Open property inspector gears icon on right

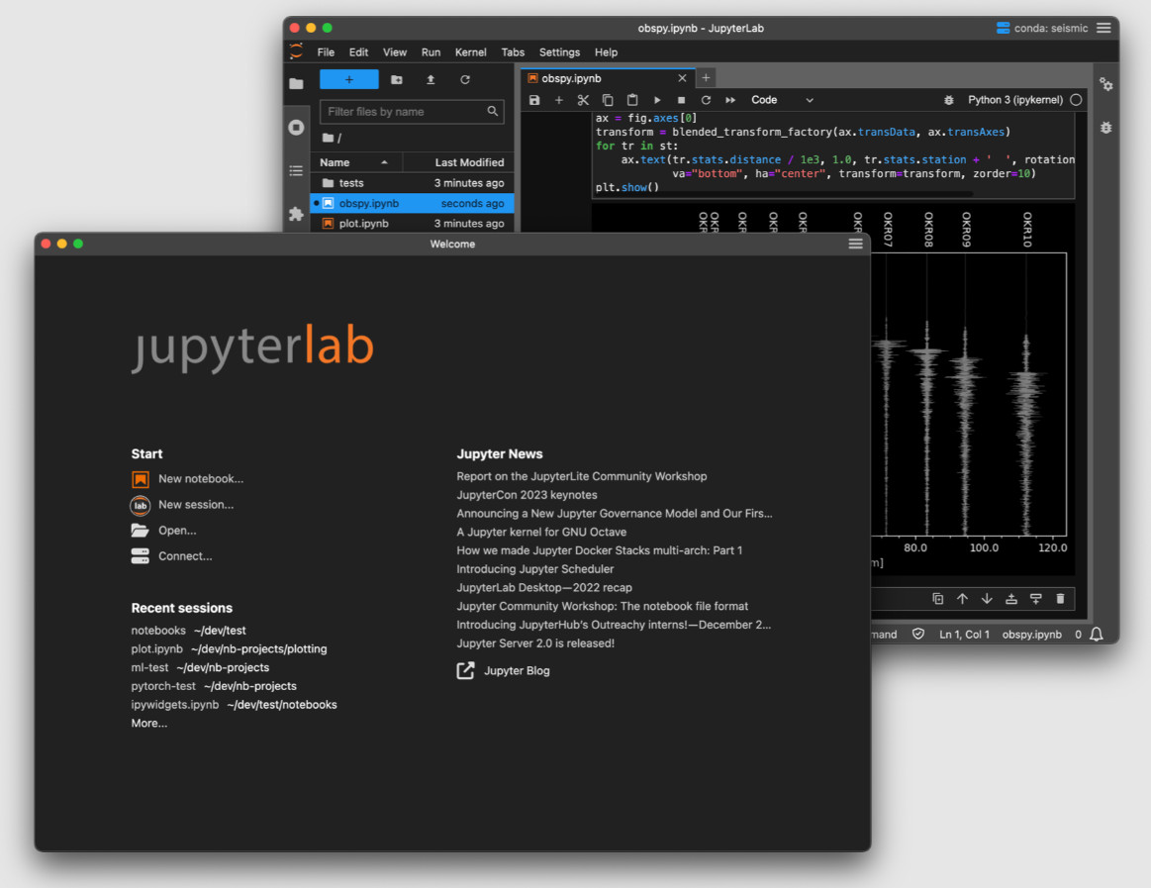point(1106,84)
